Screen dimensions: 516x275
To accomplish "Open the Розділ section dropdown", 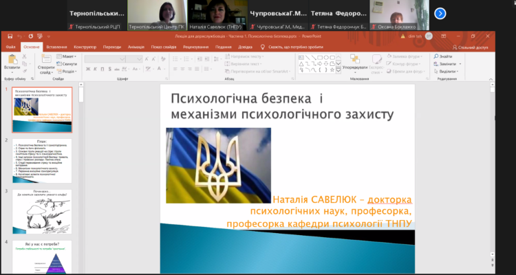I will [67, 71].
